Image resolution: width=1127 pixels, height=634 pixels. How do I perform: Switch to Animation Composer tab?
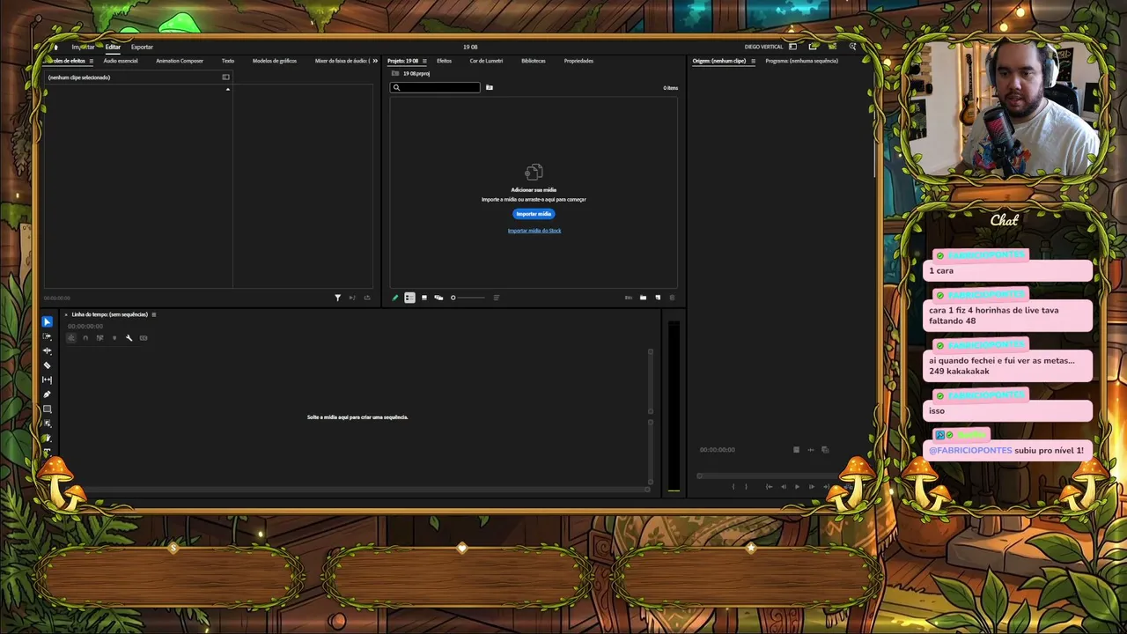pos(180,61)
